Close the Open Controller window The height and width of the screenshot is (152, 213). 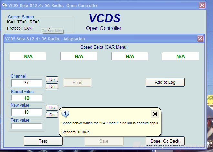click(x=202, y=5)
